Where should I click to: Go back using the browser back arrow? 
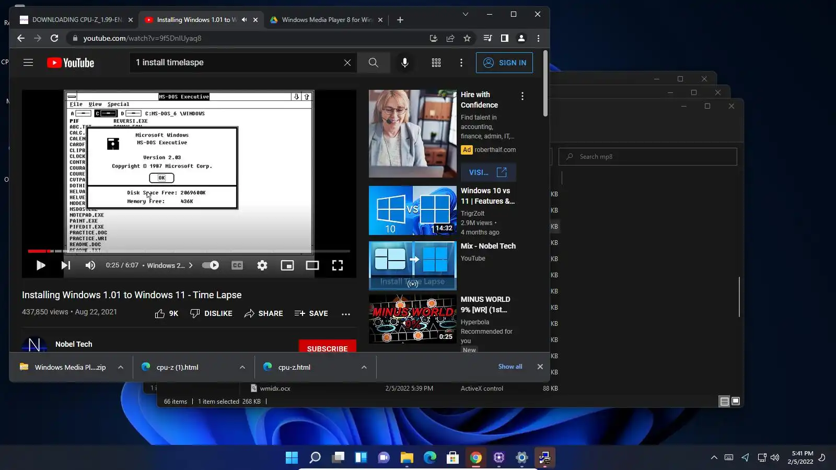[x=21, y=38]
